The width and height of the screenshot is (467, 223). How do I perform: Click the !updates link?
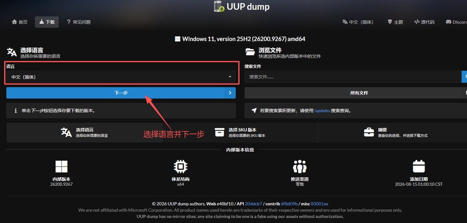tap(322, 111)
